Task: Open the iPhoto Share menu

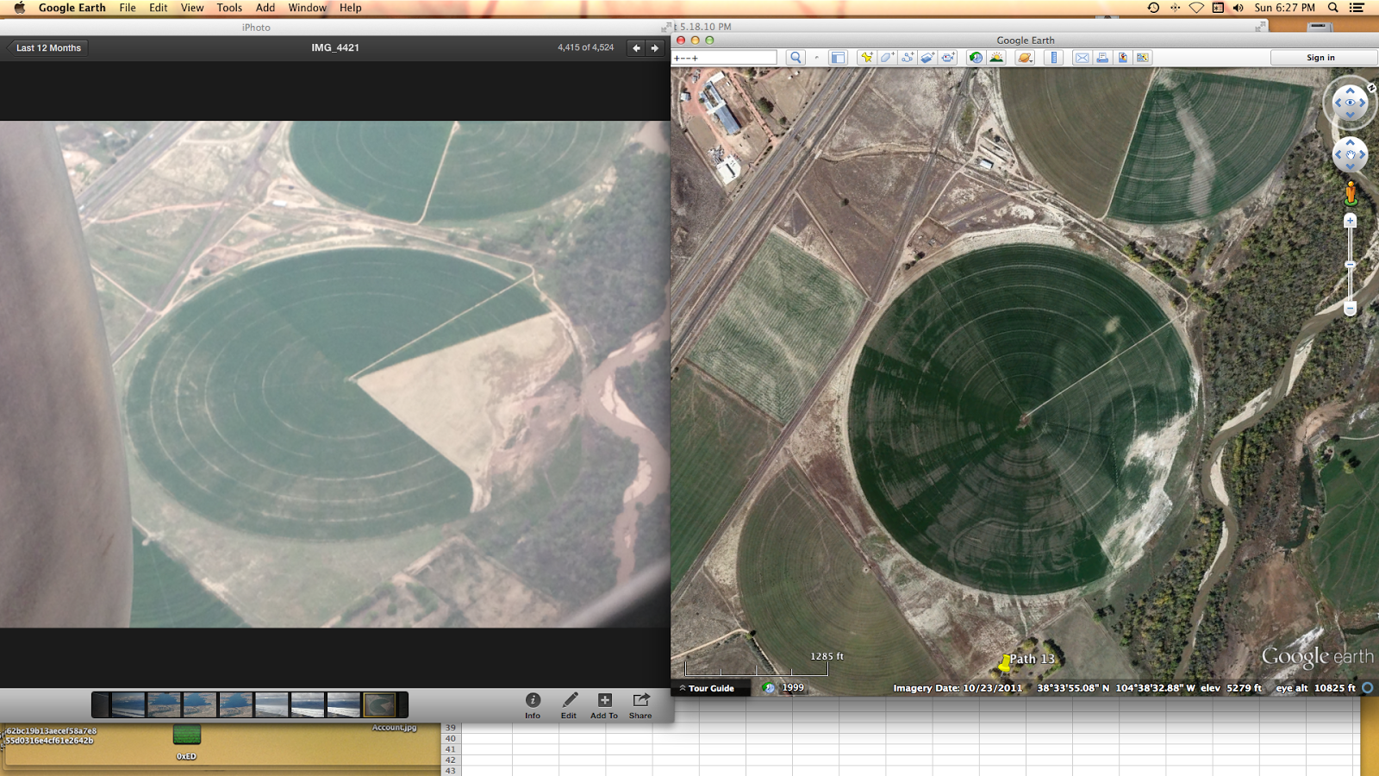Action: point(640,704)
